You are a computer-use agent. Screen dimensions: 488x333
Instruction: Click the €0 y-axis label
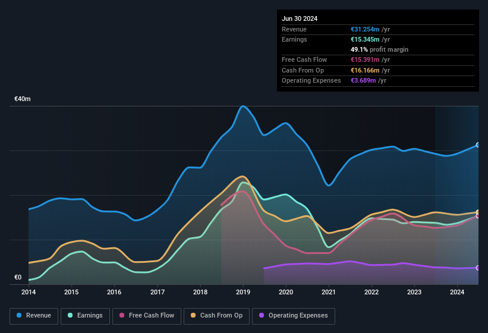coord(18,277)
